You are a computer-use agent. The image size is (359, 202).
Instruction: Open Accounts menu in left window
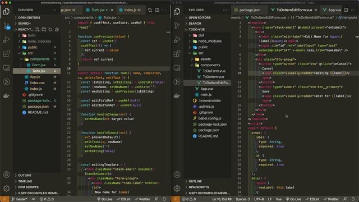6,175
